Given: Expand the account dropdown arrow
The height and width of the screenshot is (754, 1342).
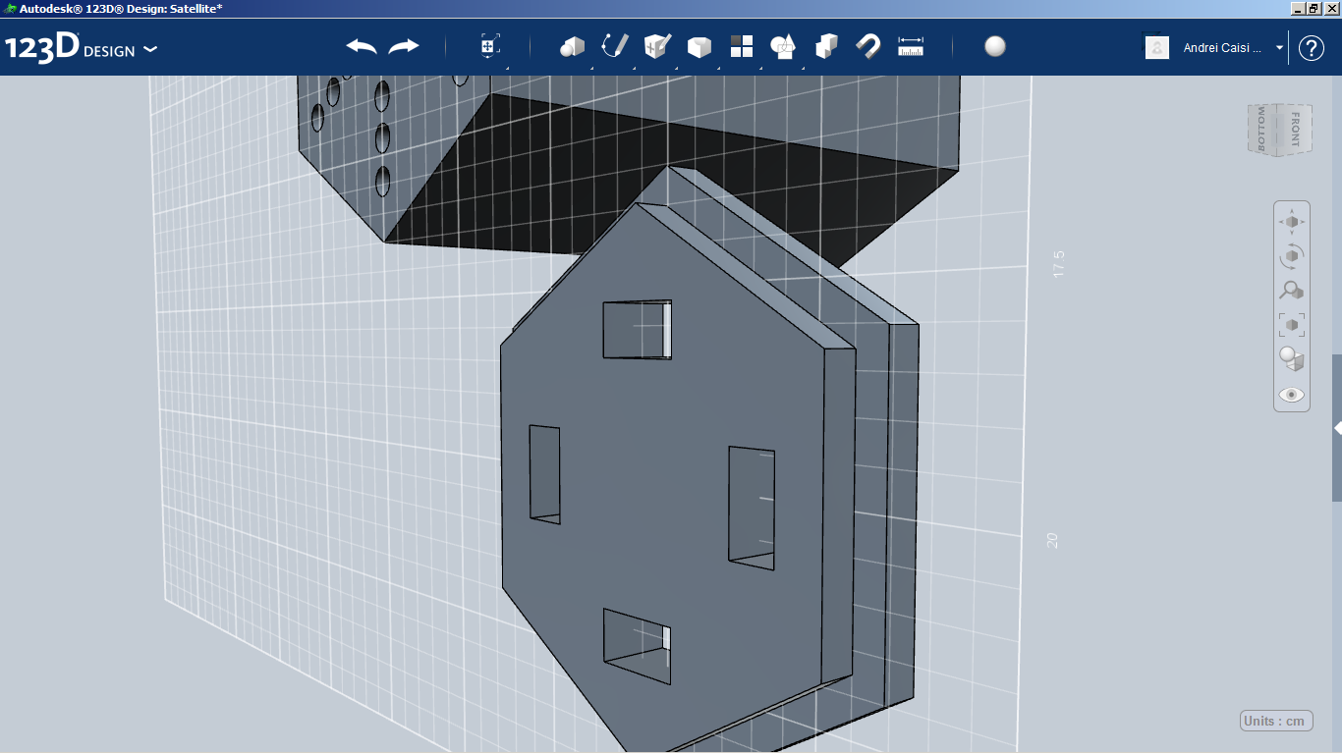Looking at the screenshot, I should coord(1279,47).
